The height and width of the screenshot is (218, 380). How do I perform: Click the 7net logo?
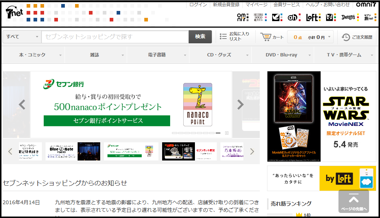[14, 12]
